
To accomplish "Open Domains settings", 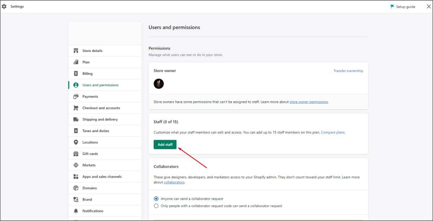I will (105, 188).
